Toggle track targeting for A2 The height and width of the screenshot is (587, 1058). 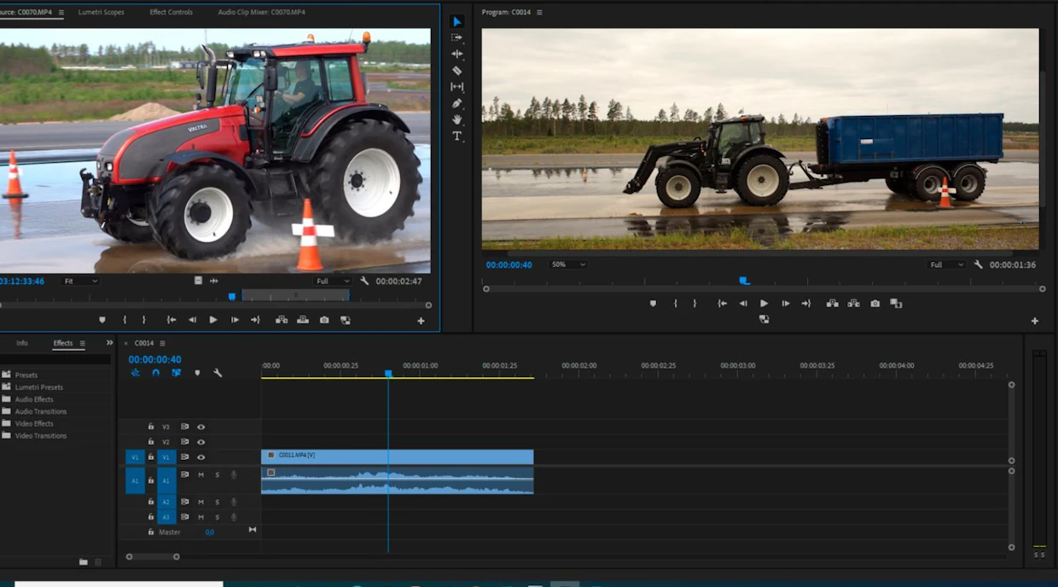[x=166, y=502]
